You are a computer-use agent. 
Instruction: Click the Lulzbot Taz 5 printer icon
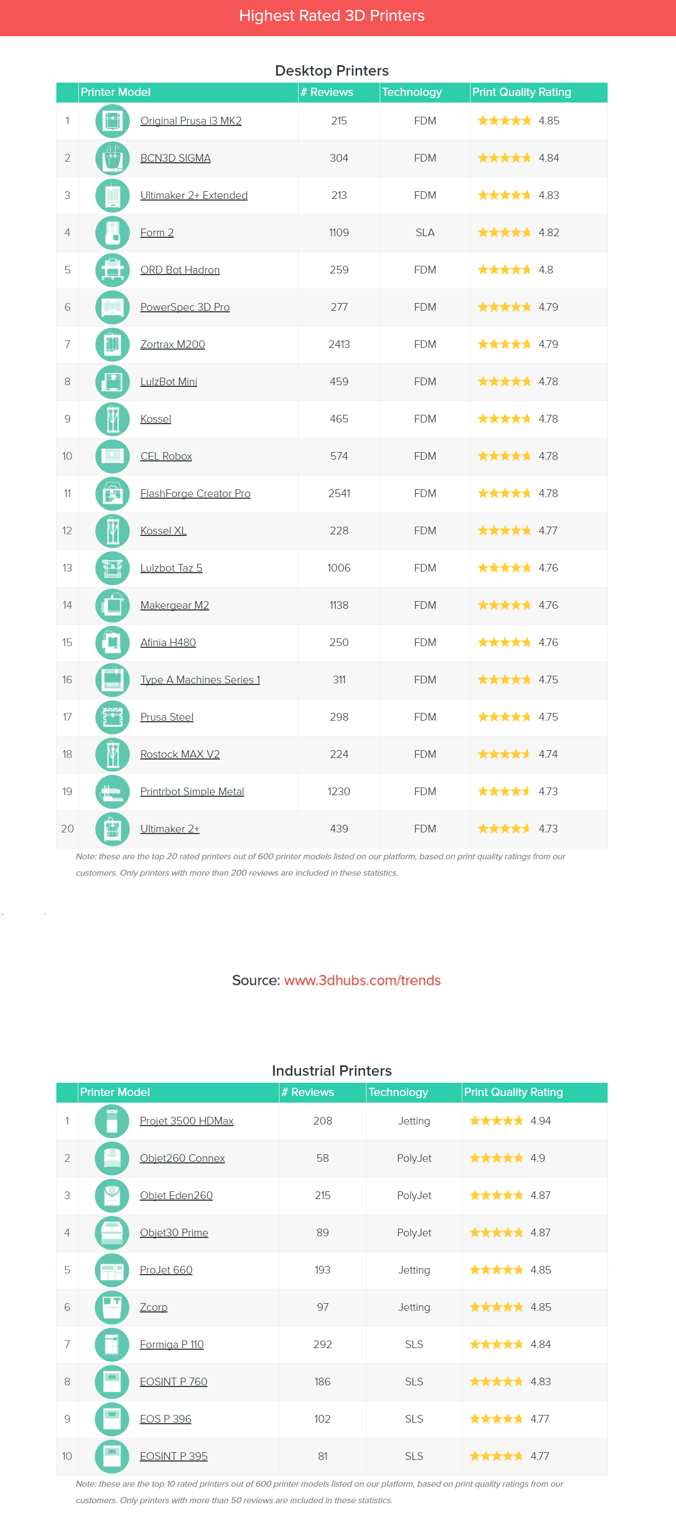tap(112, 568)
